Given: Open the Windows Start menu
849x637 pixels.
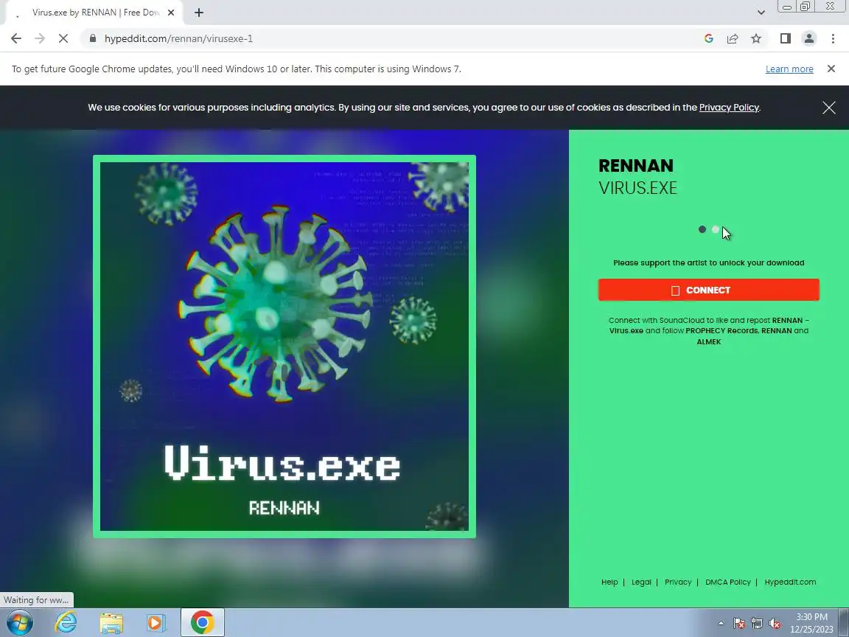Looking at the screenshot, I should tap(19, 622).
